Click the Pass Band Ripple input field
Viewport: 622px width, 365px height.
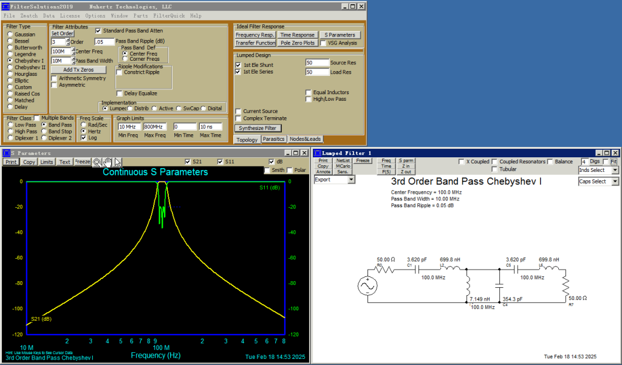104,42
